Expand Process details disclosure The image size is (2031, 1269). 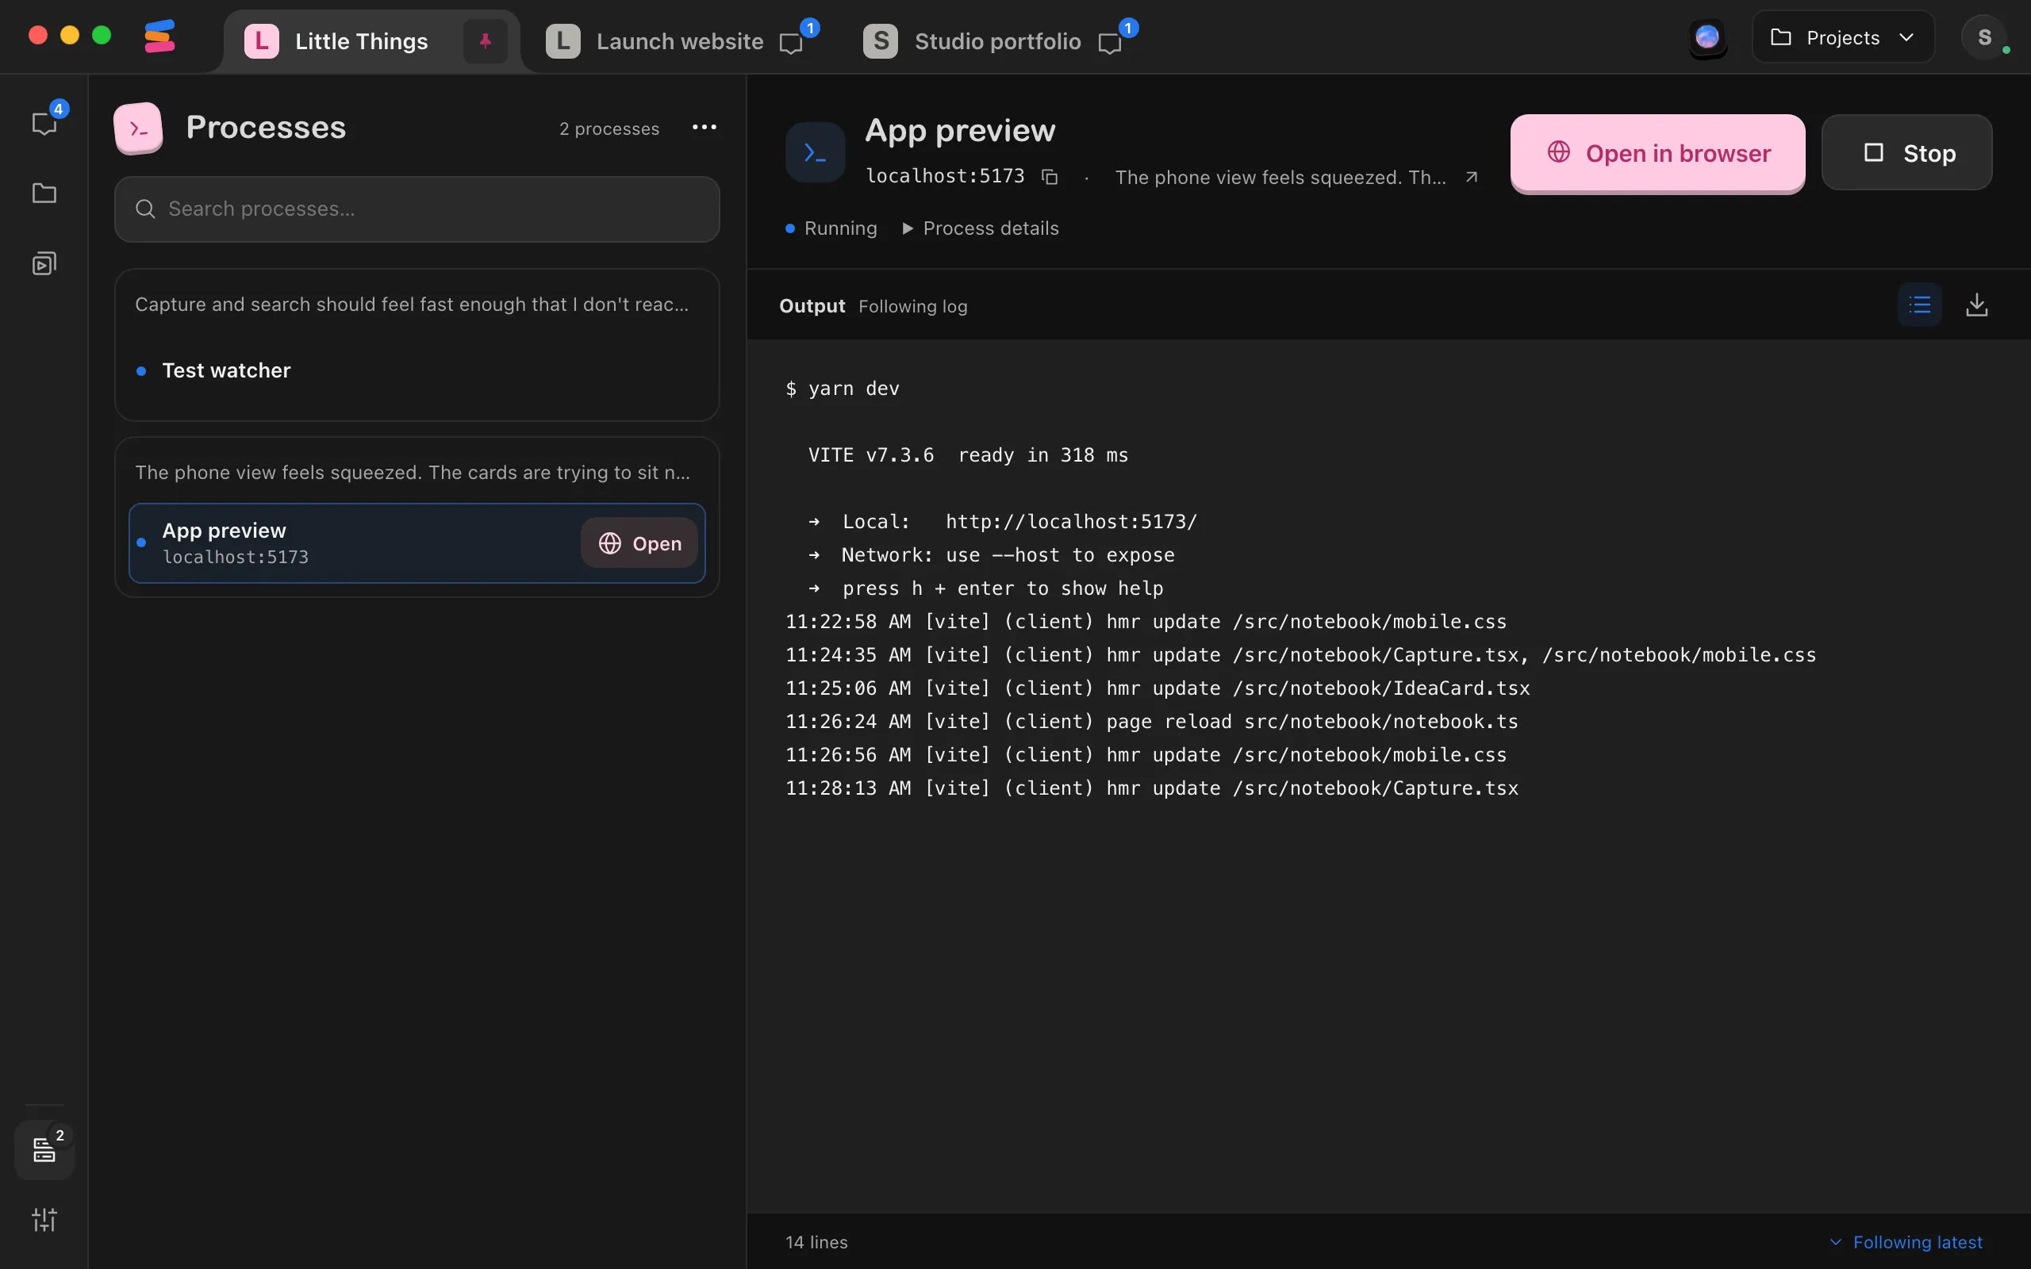pos(981,228)
